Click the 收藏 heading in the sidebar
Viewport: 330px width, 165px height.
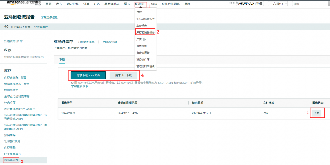click(x=8, y=50)
